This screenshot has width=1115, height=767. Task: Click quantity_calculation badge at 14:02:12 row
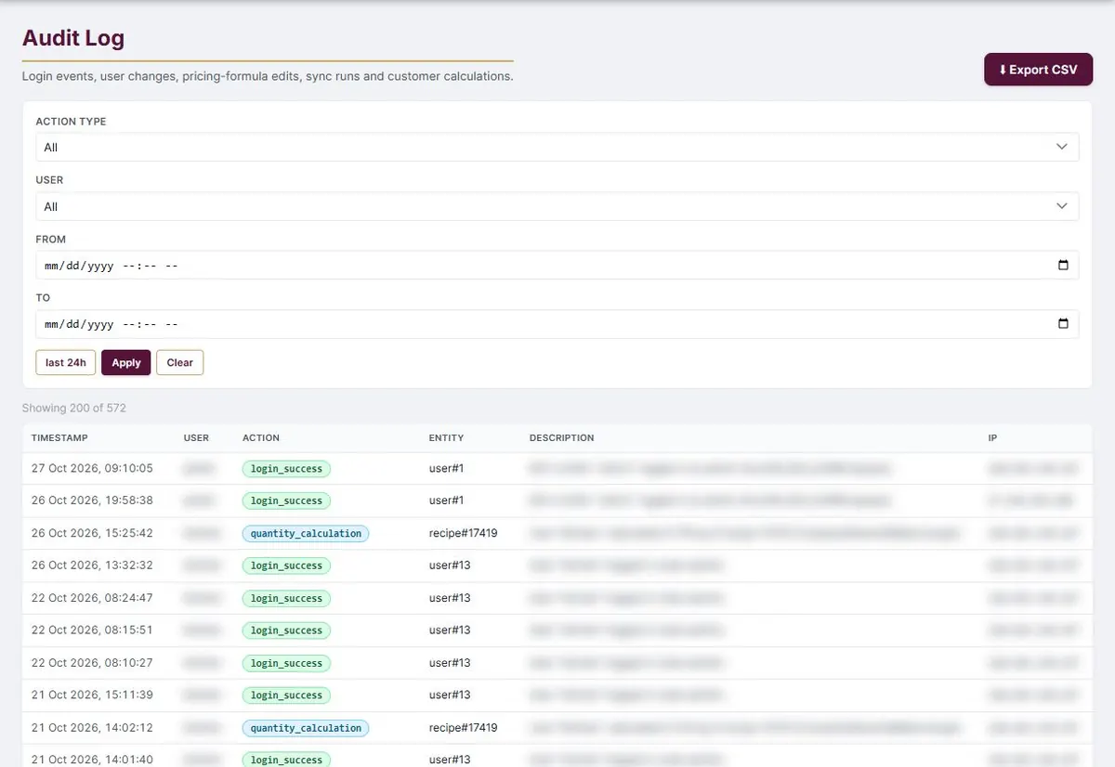[306, 728]
